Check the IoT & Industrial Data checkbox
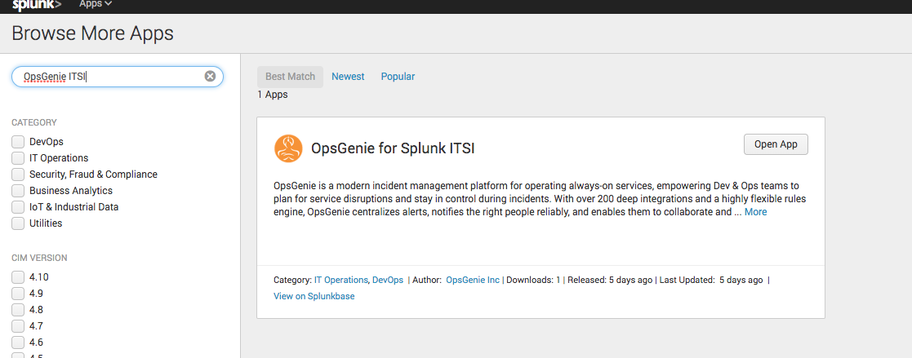The height and width of the screenshot is (358, 912). pos(18,207)
